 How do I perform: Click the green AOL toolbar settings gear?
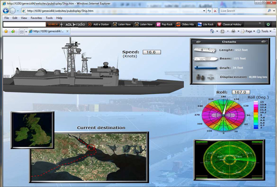(268, 24)
